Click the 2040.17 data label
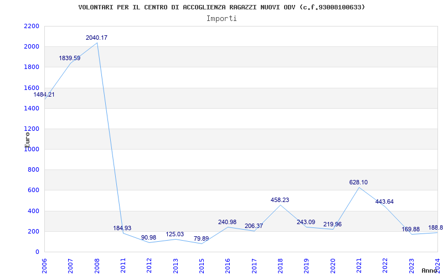This screenshot has height=276, width=443. click(96, 38)
